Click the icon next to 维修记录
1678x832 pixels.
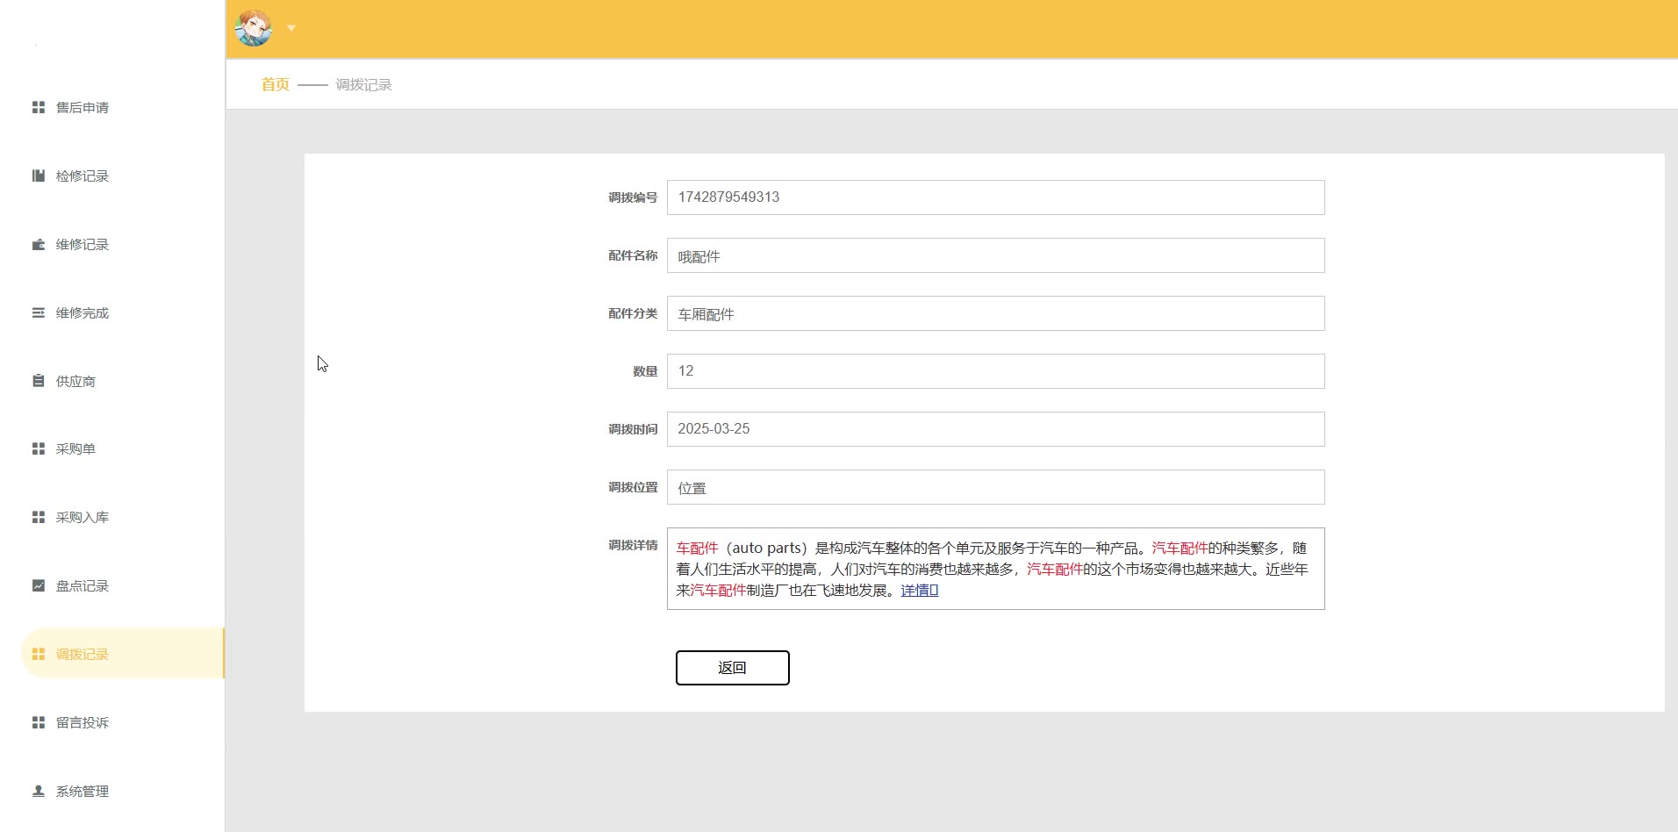pos(39,244)
